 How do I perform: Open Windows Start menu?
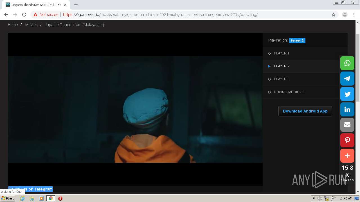[x=8, y=198]
